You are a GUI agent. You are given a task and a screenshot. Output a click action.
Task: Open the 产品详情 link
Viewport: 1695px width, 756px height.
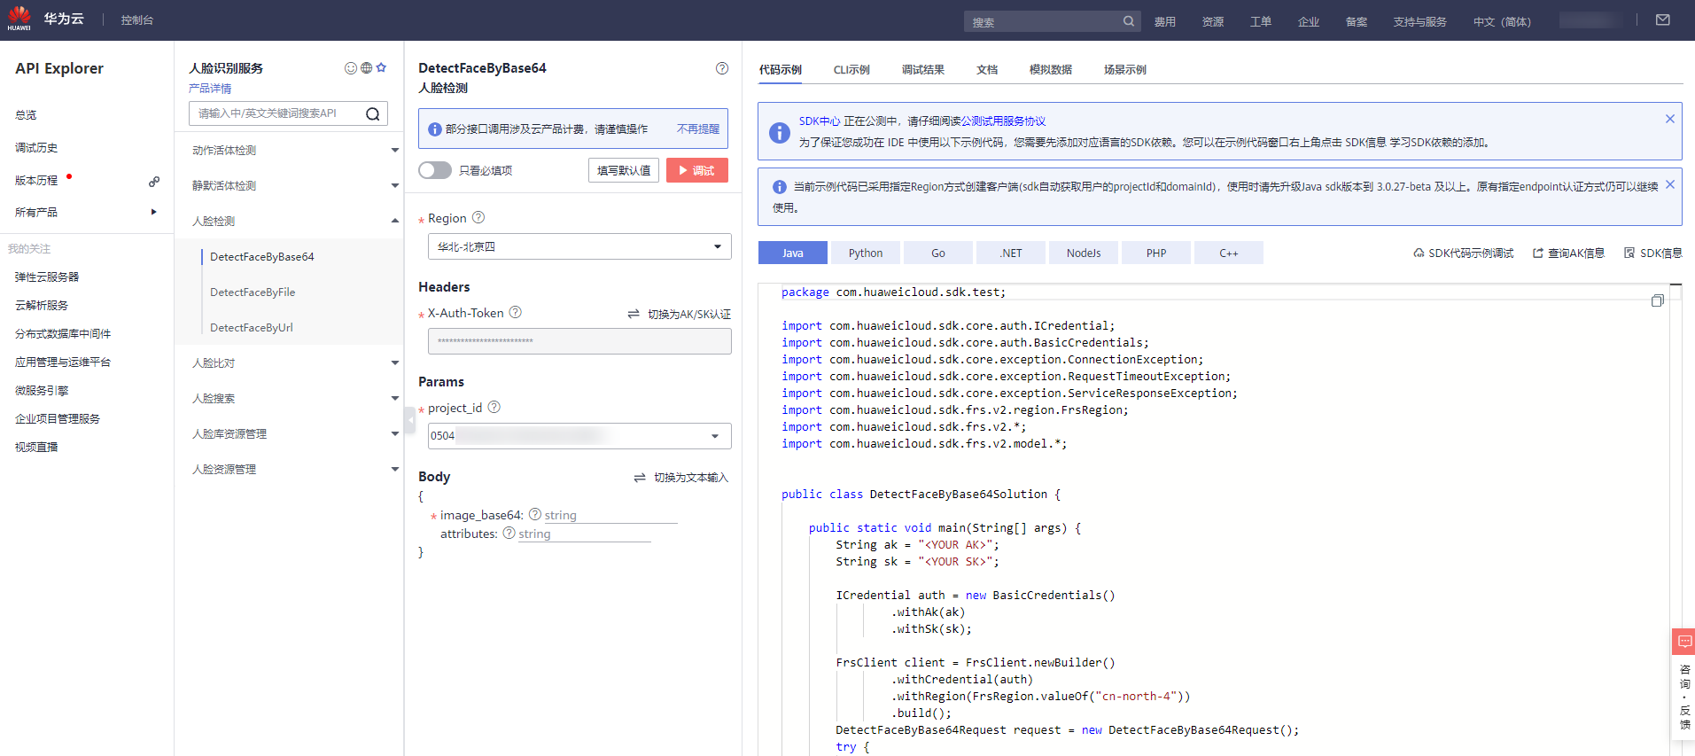click(x=210, y=89)
